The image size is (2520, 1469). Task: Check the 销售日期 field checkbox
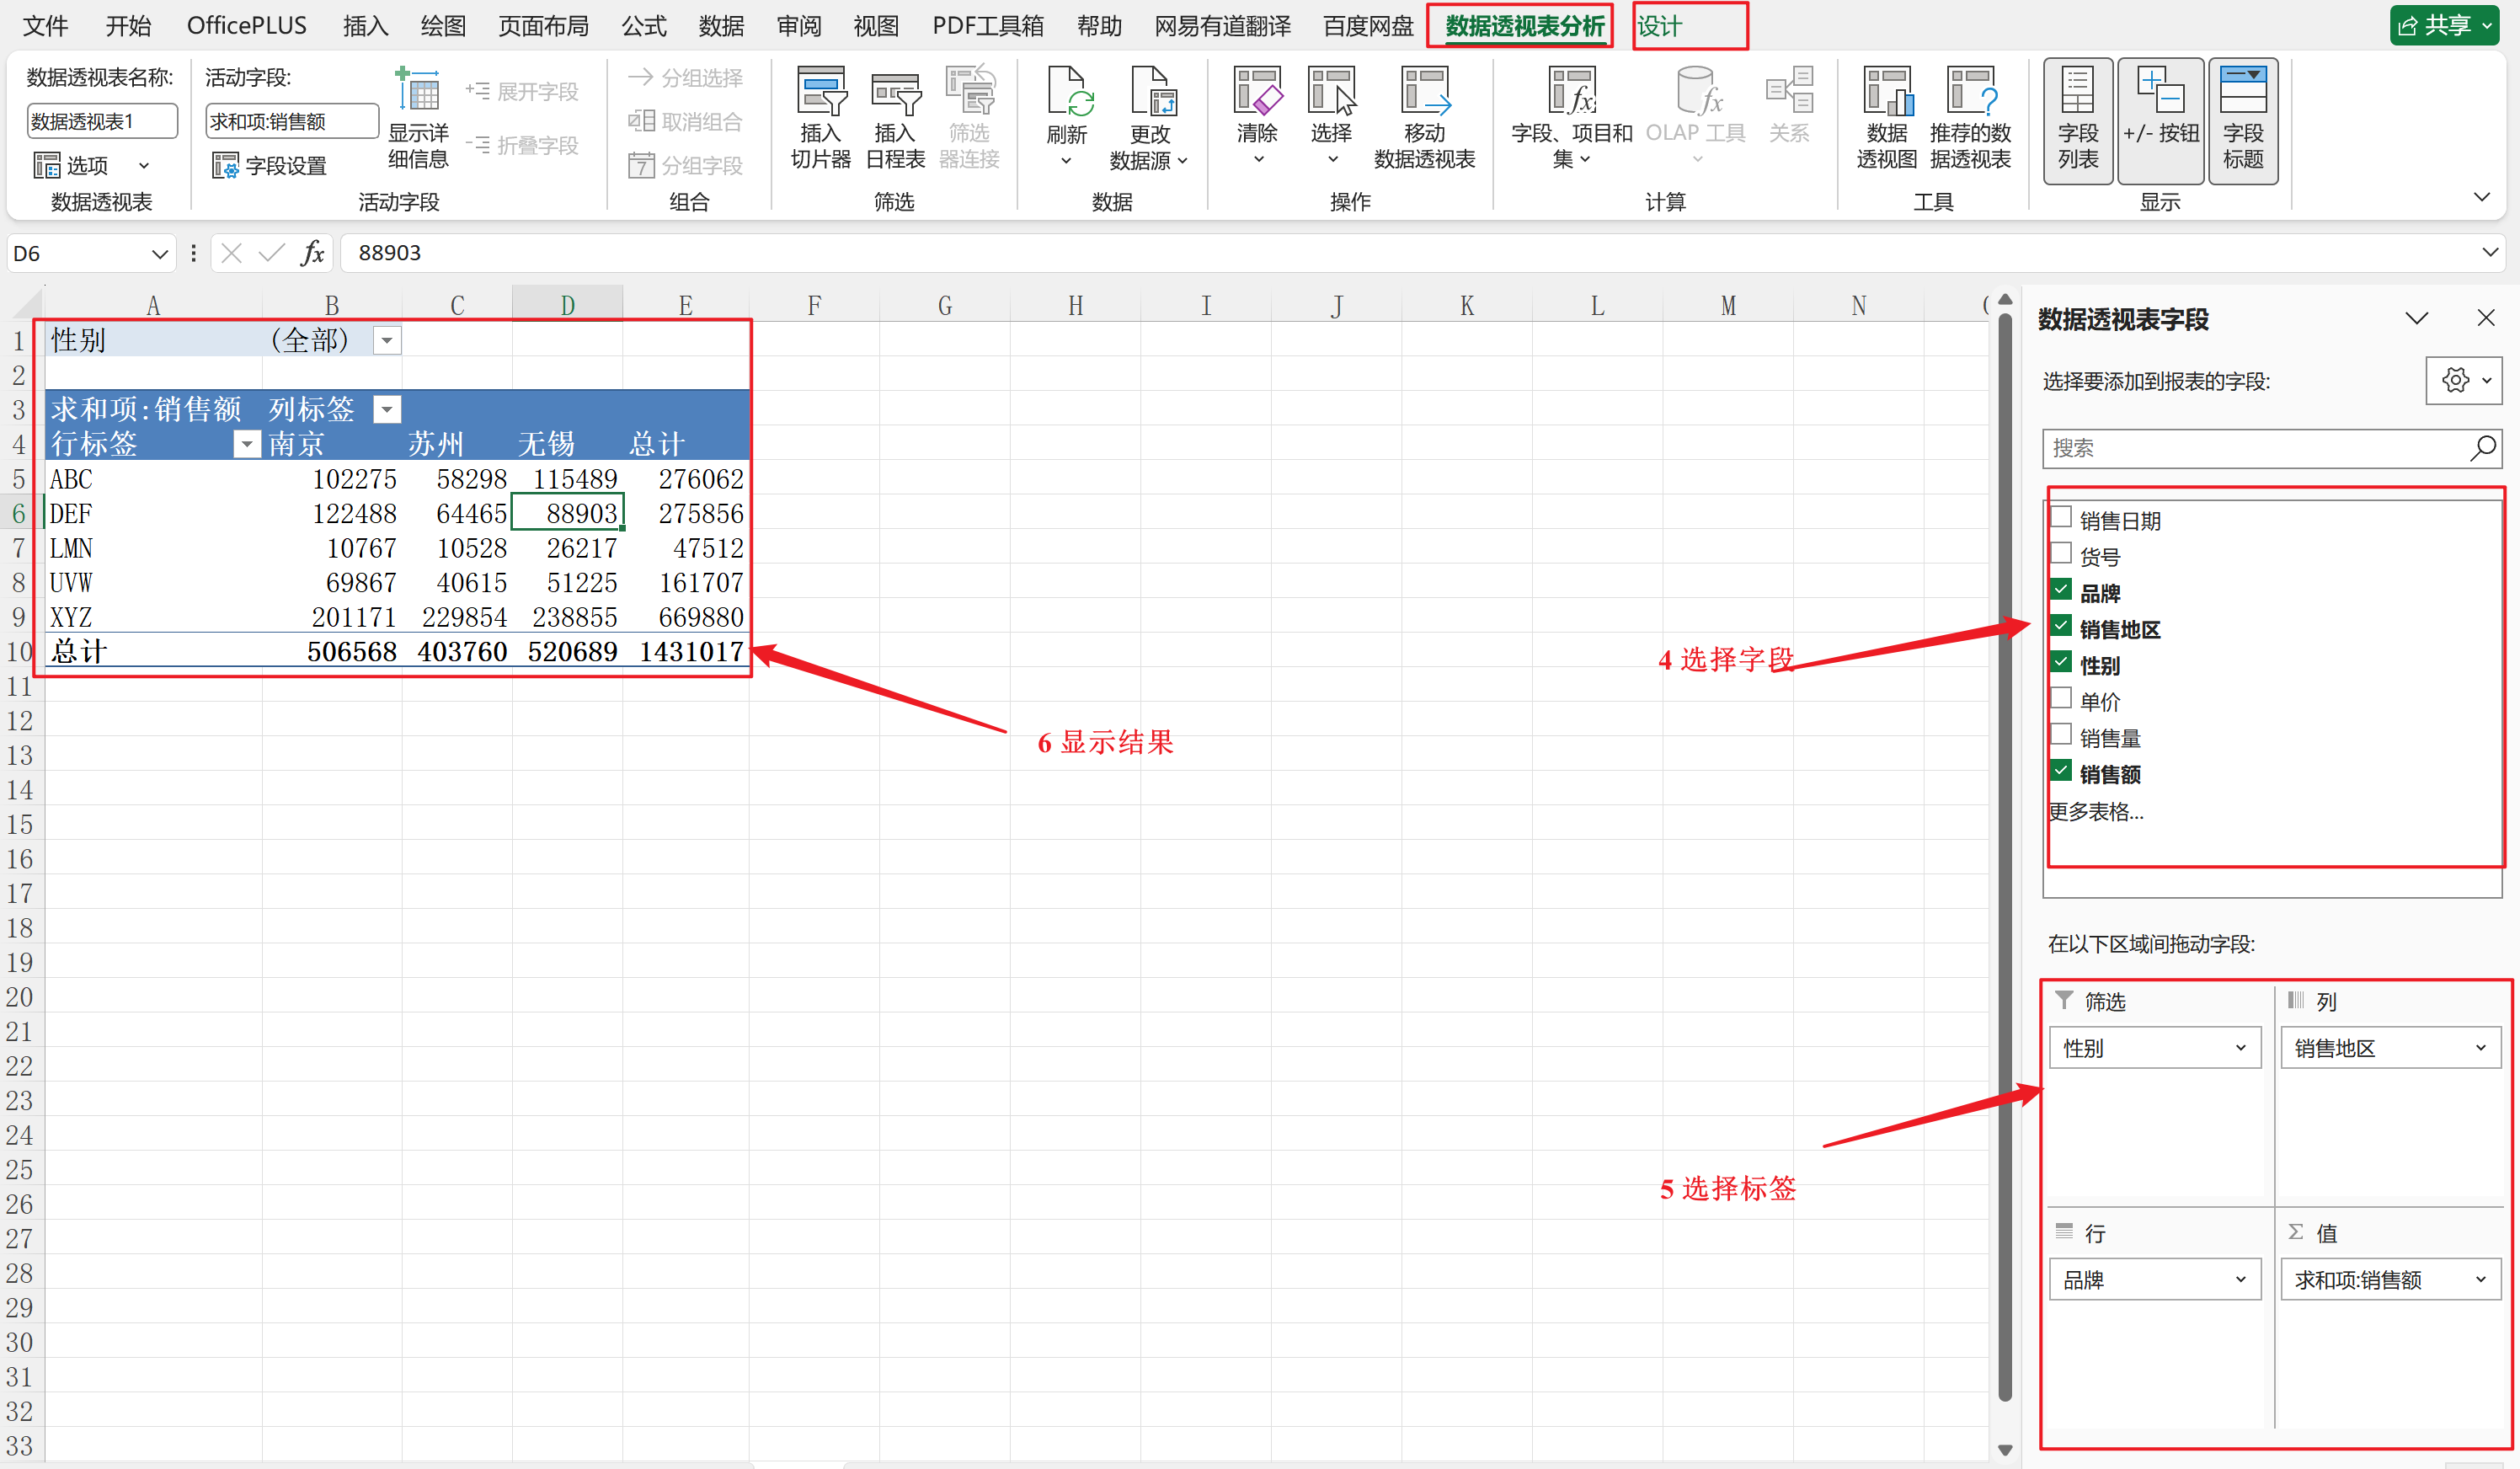click(2061, 518)
